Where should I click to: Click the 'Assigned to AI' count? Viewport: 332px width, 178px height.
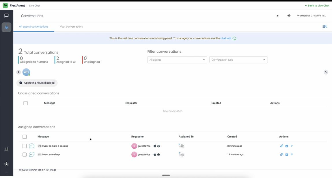(65, 60)
